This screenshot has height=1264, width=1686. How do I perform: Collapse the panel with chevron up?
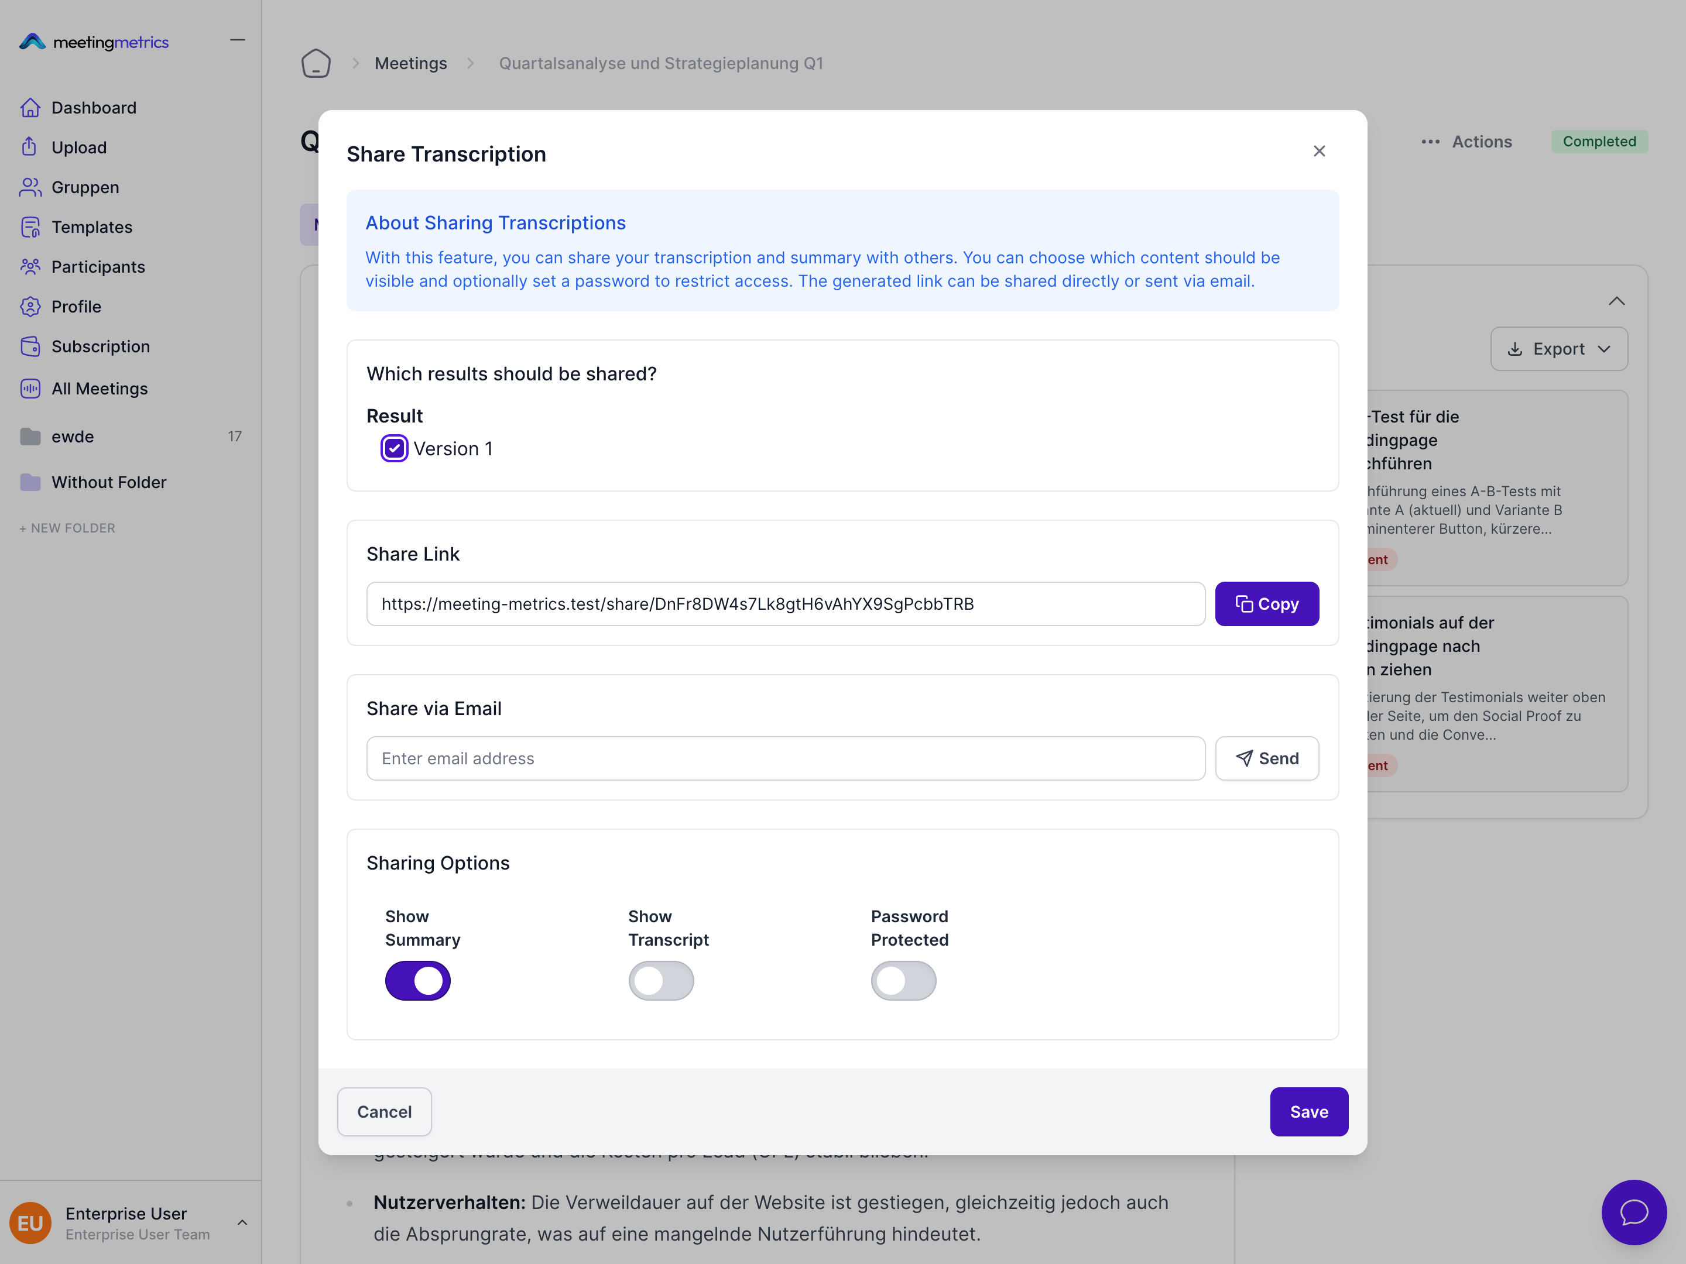click(x=1616, y=301)
